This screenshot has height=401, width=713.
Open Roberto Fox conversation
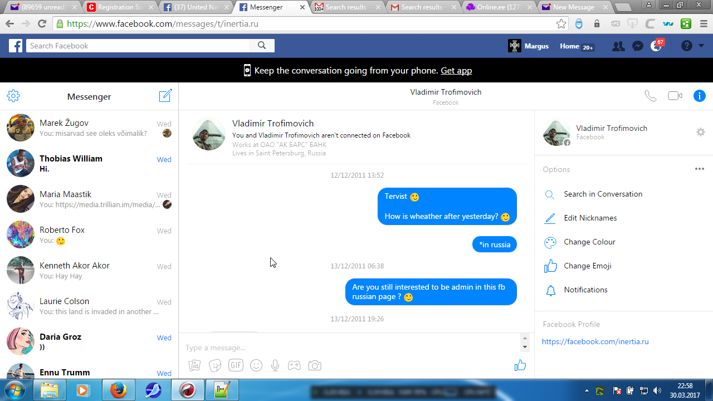(x=89, y=235)
